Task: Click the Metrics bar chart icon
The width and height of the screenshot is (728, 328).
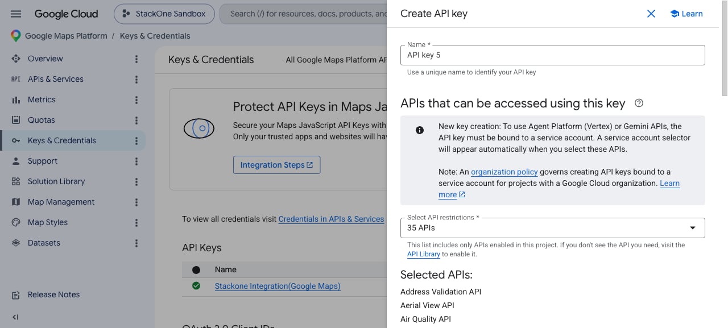Action: pyautogui.click(x=16, y=99)
